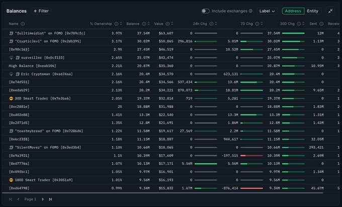Switch to the Address view tab
Viewport: 342px width, 207px height.
coord(293,11)
